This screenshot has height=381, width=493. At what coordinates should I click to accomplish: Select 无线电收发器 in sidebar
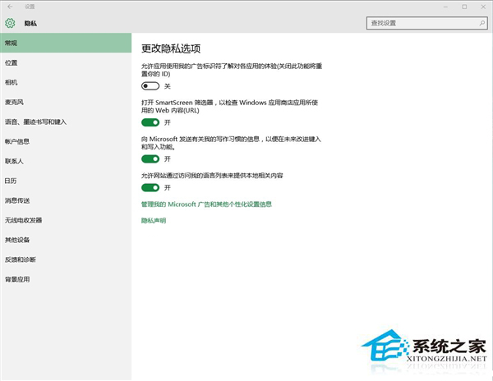[x=66, y=220]
